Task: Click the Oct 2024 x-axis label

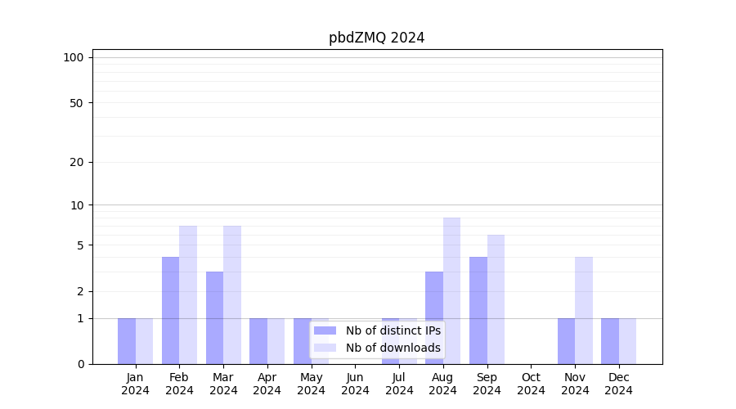Action: 531,384
